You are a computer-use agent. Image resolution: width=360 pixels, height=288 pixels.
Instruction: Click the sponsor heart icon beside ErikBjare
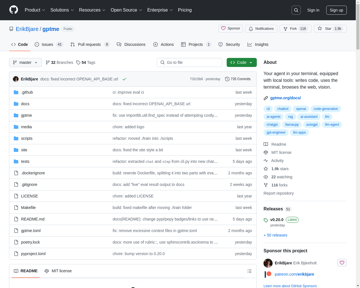(342, 263)
